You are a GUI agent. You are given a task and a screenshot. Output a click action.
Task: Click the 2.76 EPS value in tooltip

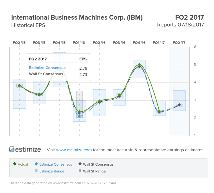pos(83,68)
